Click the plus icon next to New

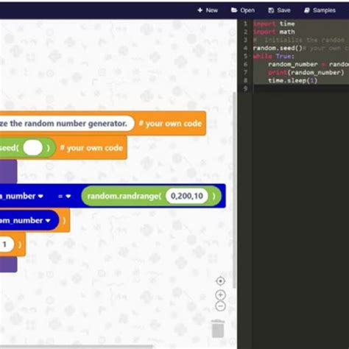pyautogui.click(x=200, y=10)
